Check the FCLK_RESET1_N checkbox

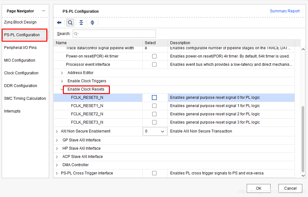[154, 106]
